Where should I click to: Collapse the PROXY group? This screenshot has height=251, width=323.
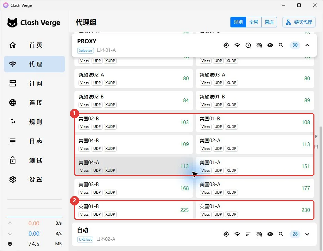(307, 45)
